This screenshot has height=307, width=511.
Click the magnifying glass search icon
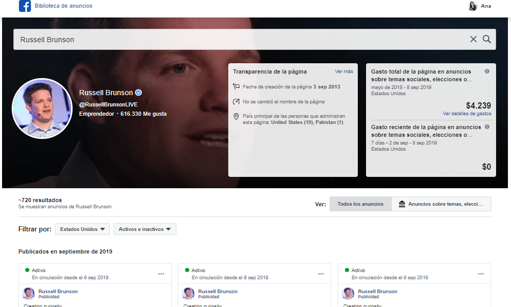click(x=486, y=39)
